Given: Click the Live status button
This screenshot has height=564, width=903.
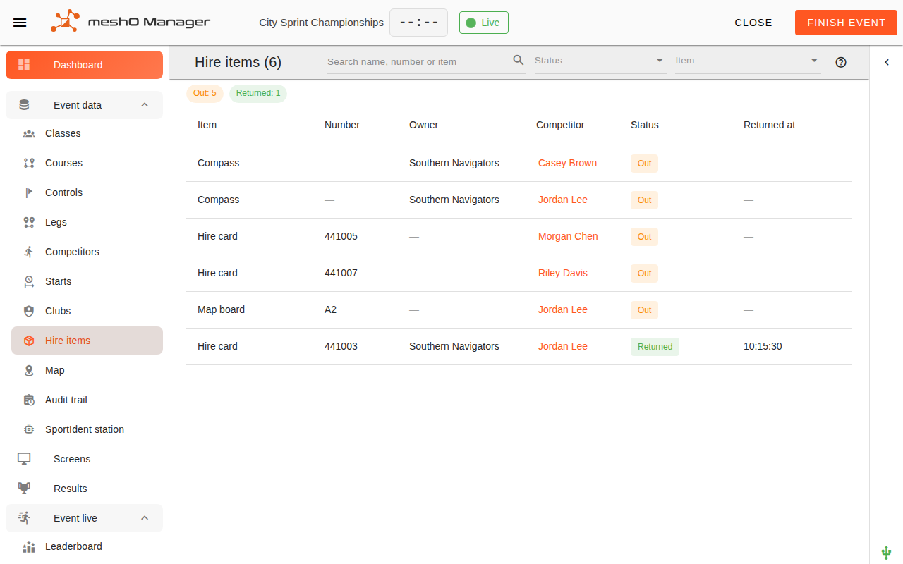Looking at the screenshot, I should [x=484, y=23].
